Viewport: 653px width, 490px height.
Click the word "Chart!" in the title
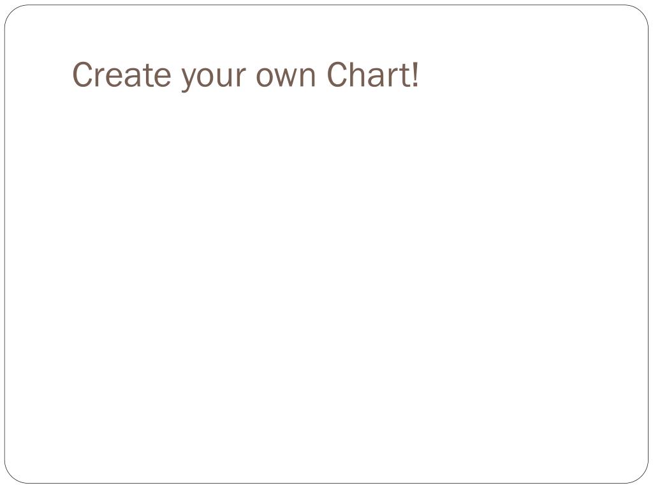point(373,75)
